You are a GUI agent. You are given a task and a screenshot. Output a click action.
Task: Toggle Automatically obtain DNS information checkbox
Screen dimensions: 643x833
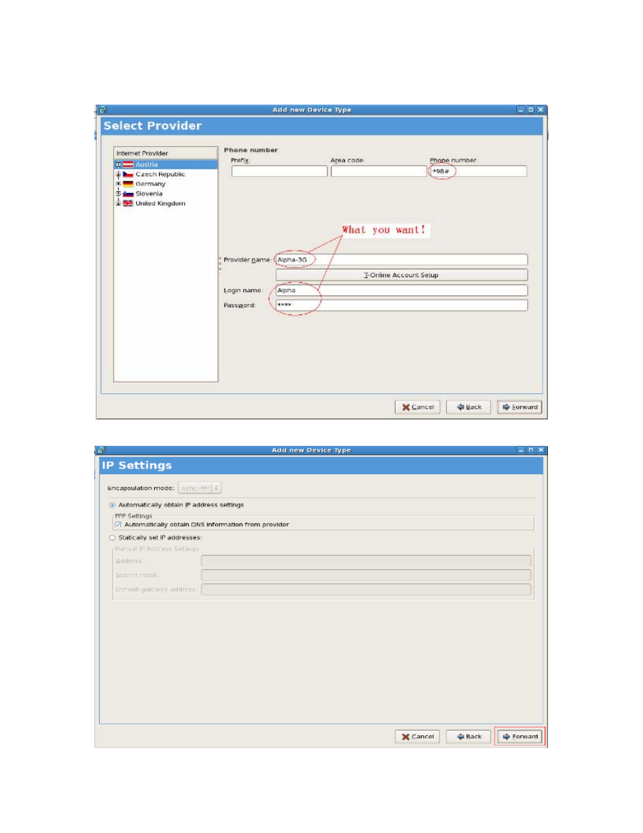point(118,525)
